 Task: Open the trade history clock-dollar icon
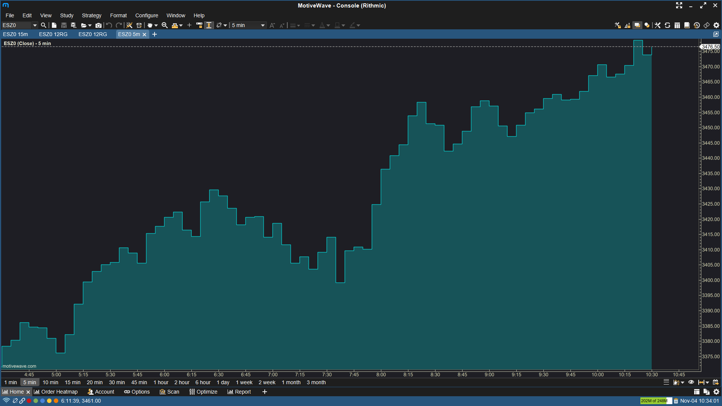[697, 25]
